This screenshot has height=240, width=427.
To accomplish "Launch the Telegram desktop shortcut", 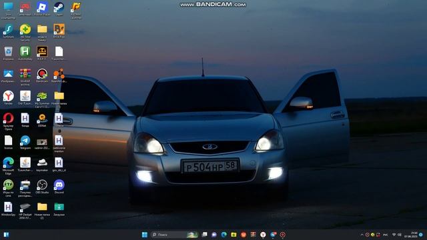I will coord(25,142).
